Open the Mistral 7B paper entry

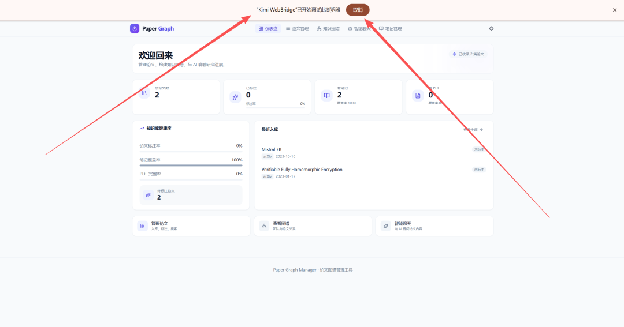click(x=272, y=149)
